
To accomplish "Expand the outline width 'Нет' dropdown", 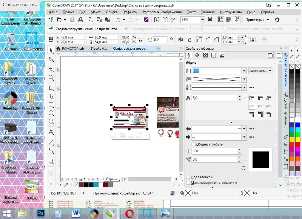I will 244,70.
